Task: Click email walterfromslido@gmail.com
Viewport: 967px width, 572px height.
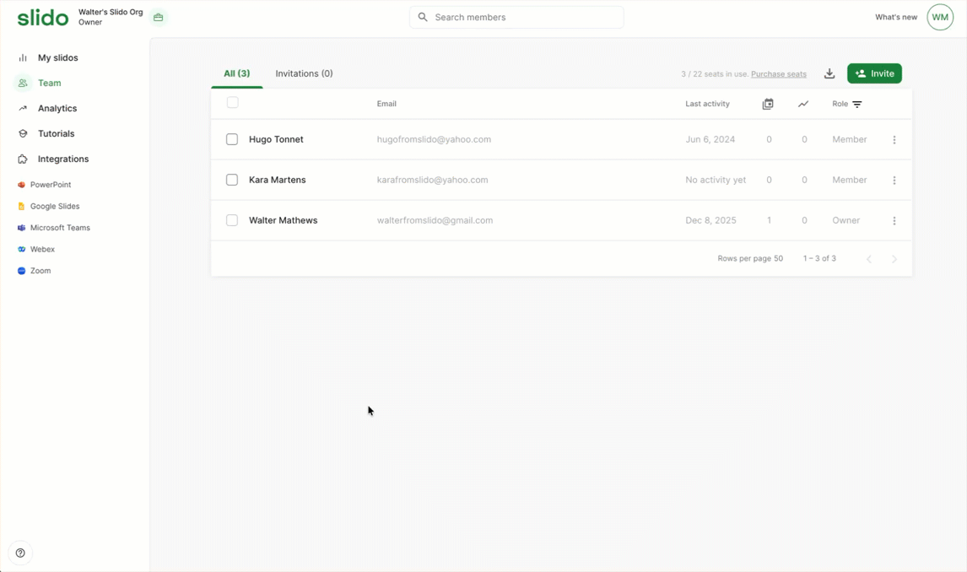Action: 435,221
